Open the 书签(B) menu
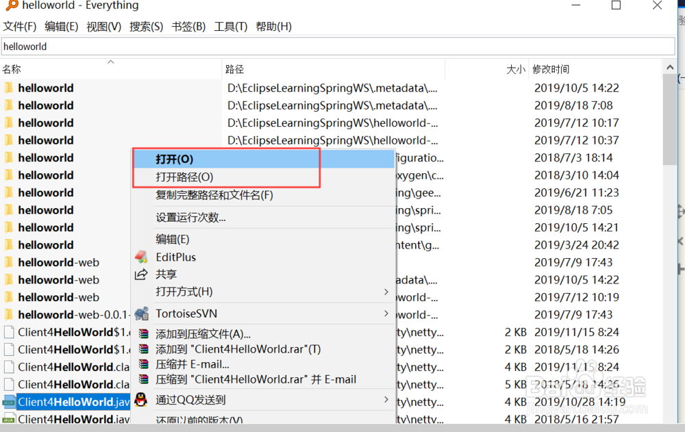685x432 pixels. (x=189, y=27)
